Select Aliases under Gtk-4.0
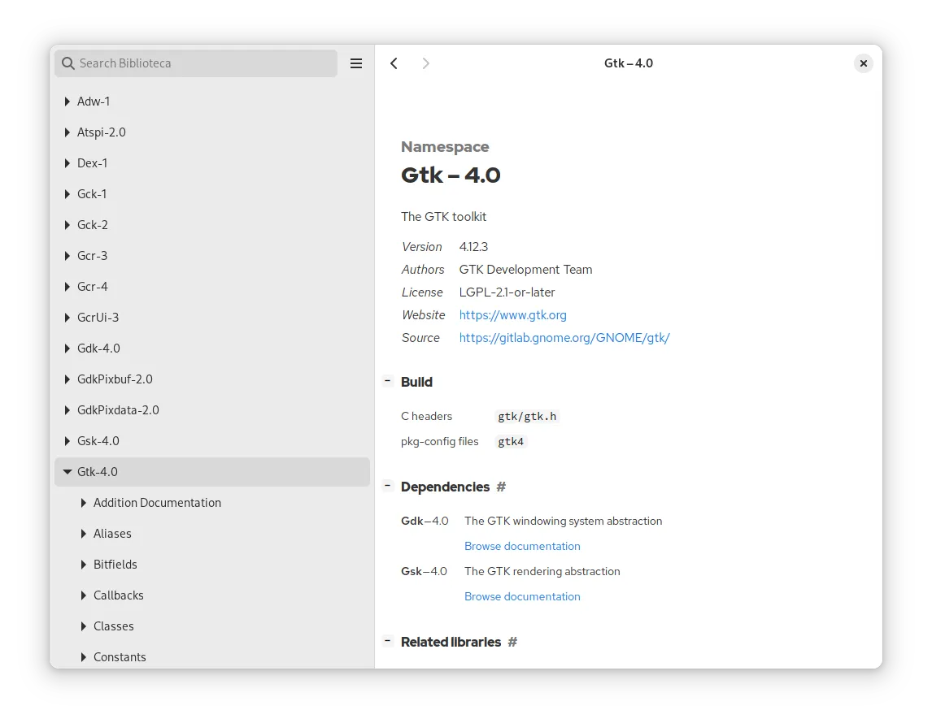Screen dimensions: 932x723 (x=112, y=533)
